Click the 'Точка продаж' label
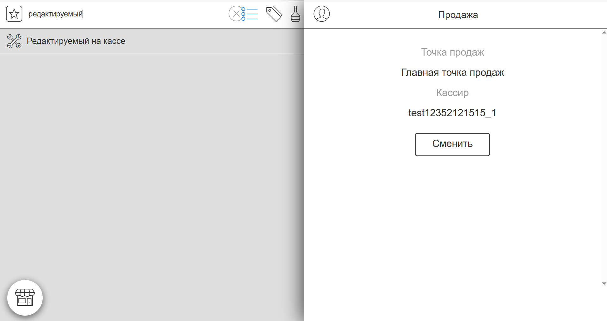 click(452, 52)
